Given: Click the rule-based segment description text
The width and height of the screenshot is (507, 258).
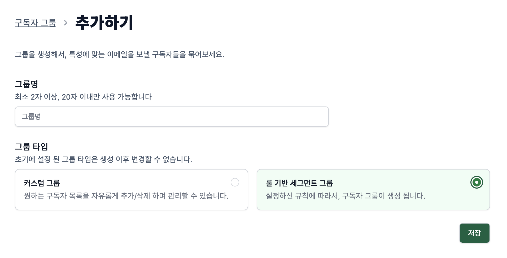Looking at the screenshot, I should point(345,197).
